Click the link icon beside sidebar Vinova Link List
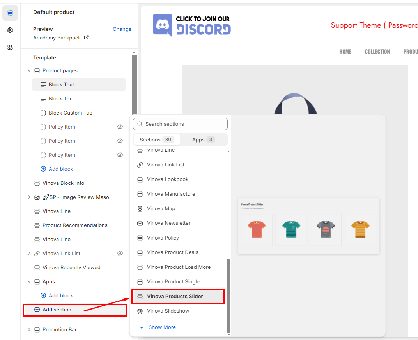Screen dimensions: 418x340 pyautogui.click(x=37, y=254)
